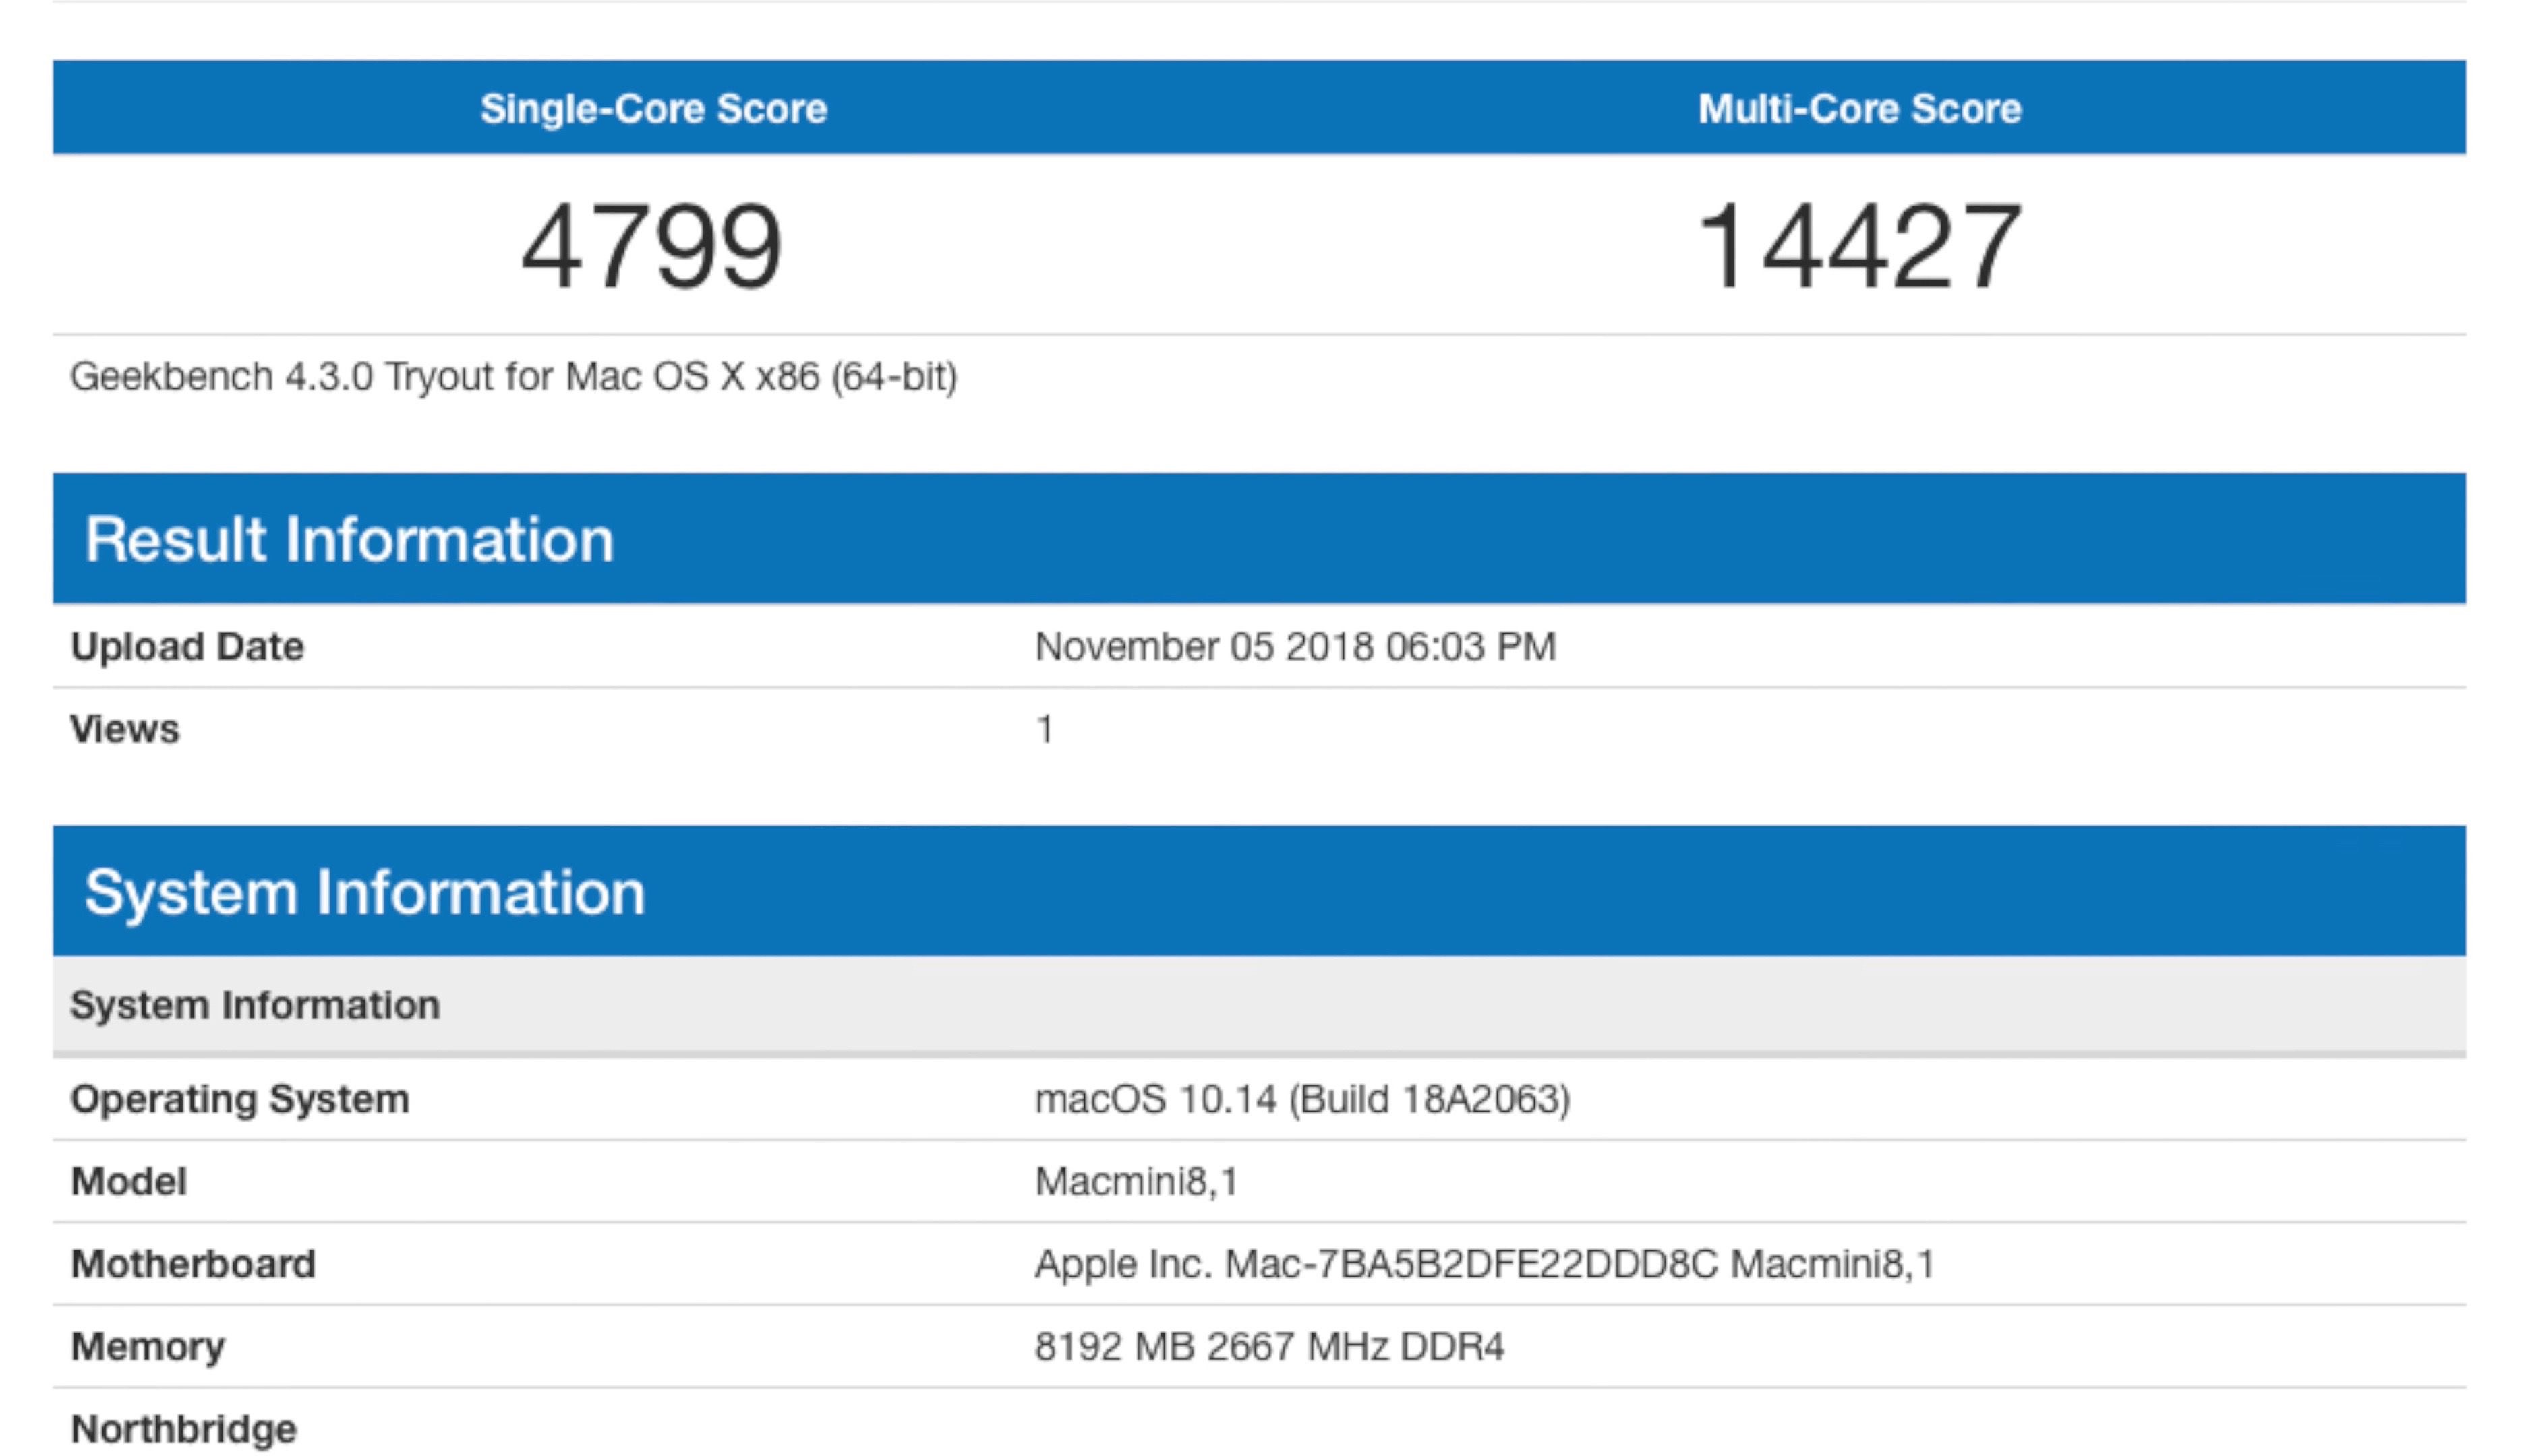
Task: Click the November 05 2018 upload date value
Action: [x=1295, y=647]
